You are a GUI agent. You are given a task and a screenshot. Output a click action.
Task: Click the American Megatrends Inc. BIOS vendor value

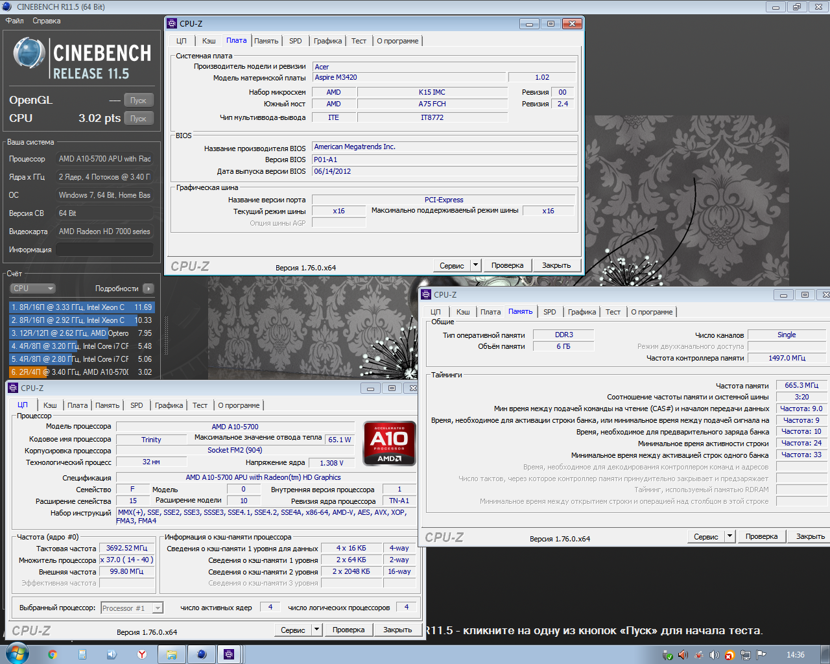pos(444,147)
